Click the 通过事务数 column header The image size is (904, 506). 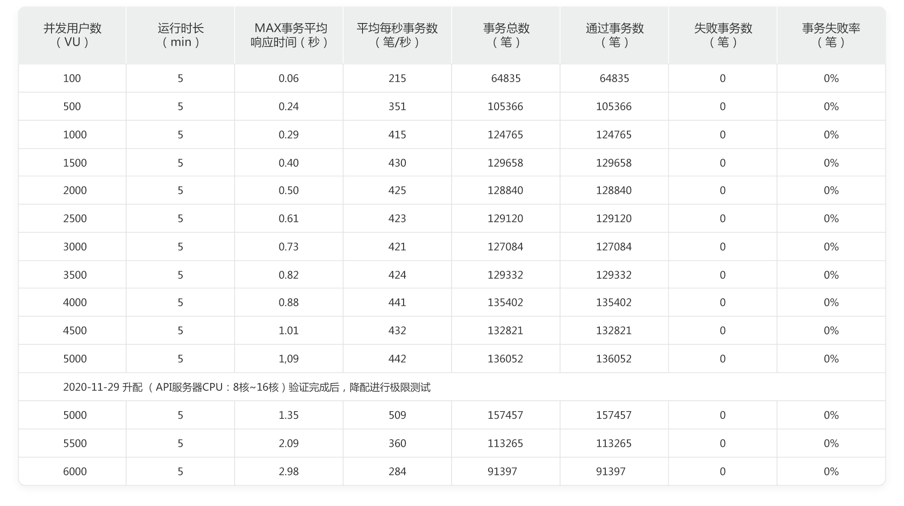614,35
